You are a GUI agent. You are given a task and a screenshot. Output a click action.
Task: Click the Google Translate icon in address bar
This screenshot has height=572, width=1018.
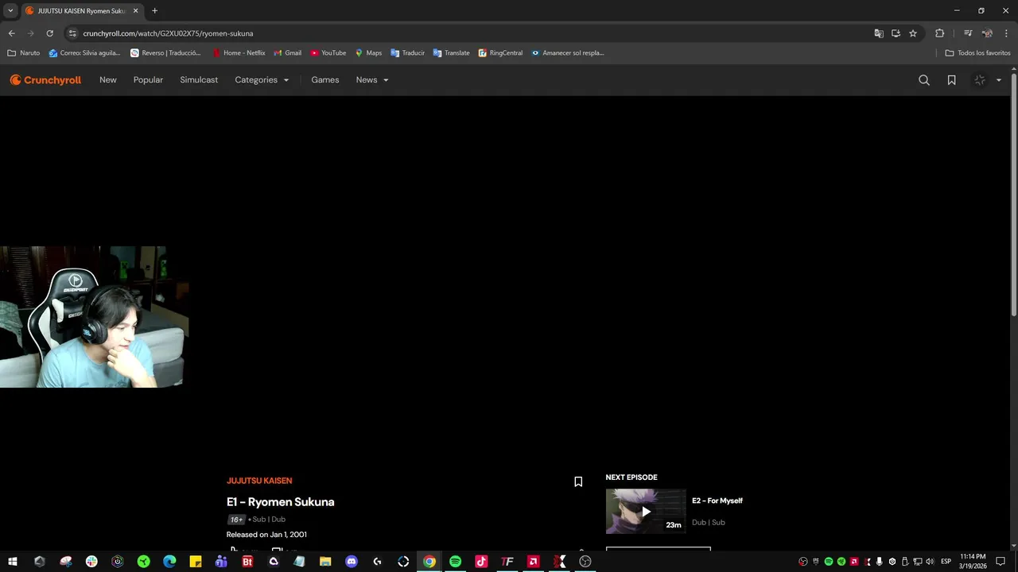(879, 33)
